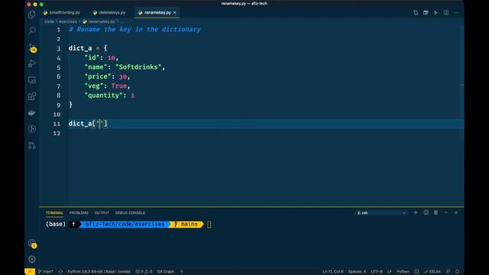Open the Docker view in activity bar
This screenshot has width=489, height=275.
pyautogui.click(x=32, y=112)
